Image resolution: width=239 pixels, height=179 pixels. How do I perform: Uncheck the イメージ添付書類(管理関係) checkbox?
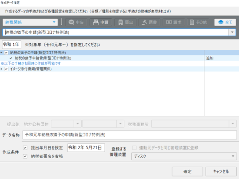[x=6, y=69]
